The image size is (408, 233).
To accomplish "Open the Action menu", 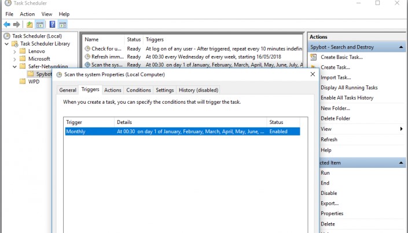I will click(x=27, y=14).
